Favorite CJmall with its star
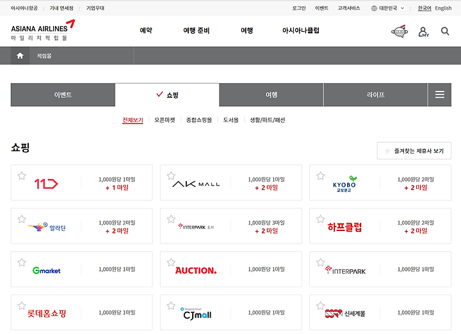461x334 pixels. pyautogui.click(x=171, y=306)
